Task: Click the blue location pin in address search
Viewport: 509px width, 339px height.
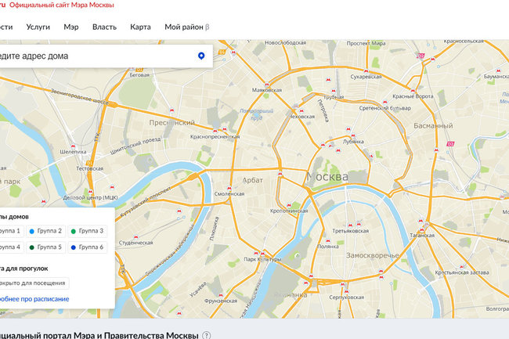Action: click(201, 56)
